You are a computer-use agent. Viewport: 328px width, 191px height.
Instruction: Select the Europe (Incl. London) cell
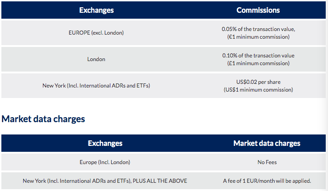pos(105,162)
